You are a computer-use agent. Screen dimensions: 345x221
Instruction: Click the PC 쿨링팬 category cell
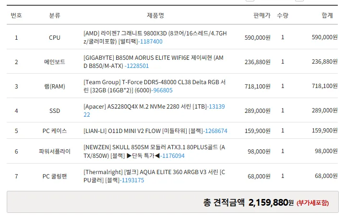(x=55, y=177)
